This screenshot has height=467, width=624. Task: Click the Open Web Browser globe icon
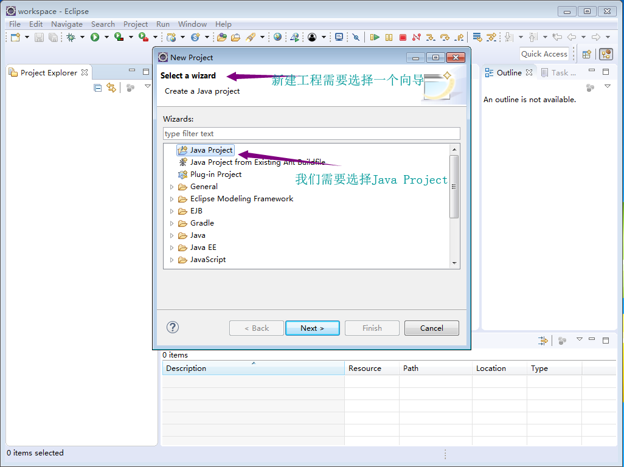278,37
